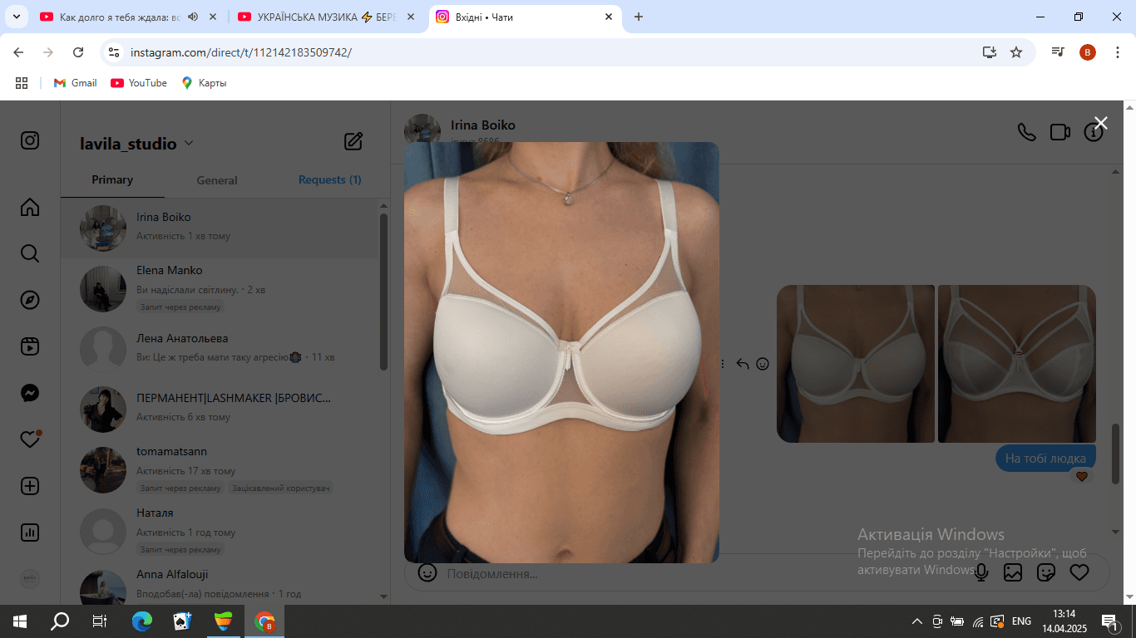The width and height of the screenshot is (1136, 638).
Task: React to the photo message with emoji
Action: [x=763, y=364]
